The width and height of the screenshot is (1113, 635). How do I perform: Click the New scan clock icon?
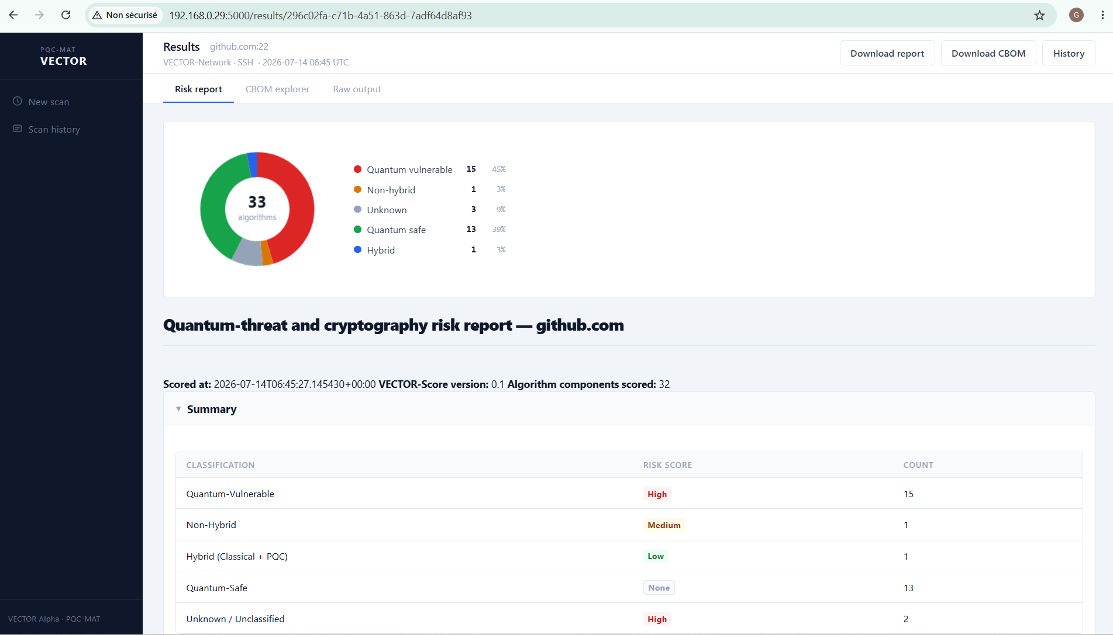(x=18, y=101)
